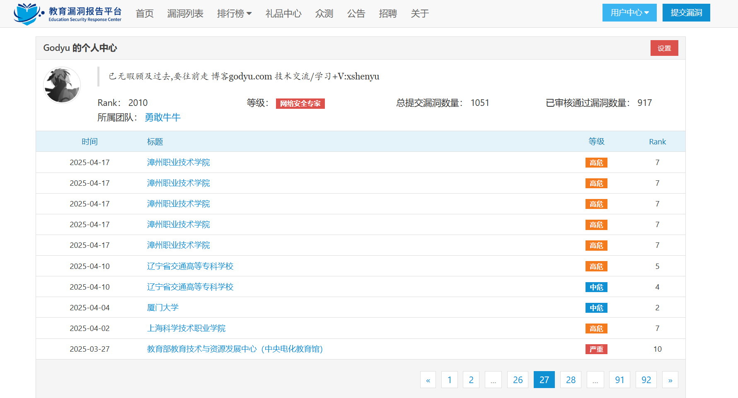738x398 pixels.
Task: Open the 用户中心 dropdown
Action: pyautogui.click(x=629, y=13)
